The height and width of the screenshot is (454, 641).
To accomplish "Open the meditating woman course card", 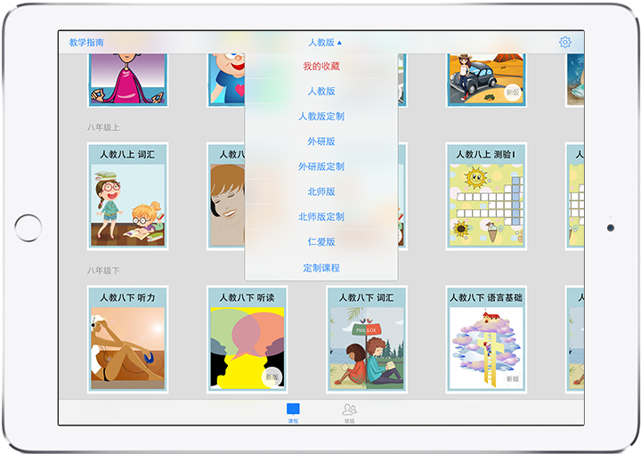I will pos(127,80).
